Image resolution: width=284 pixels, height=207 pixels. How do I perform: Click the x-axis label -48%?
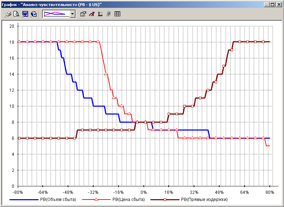tap(68, 192)
